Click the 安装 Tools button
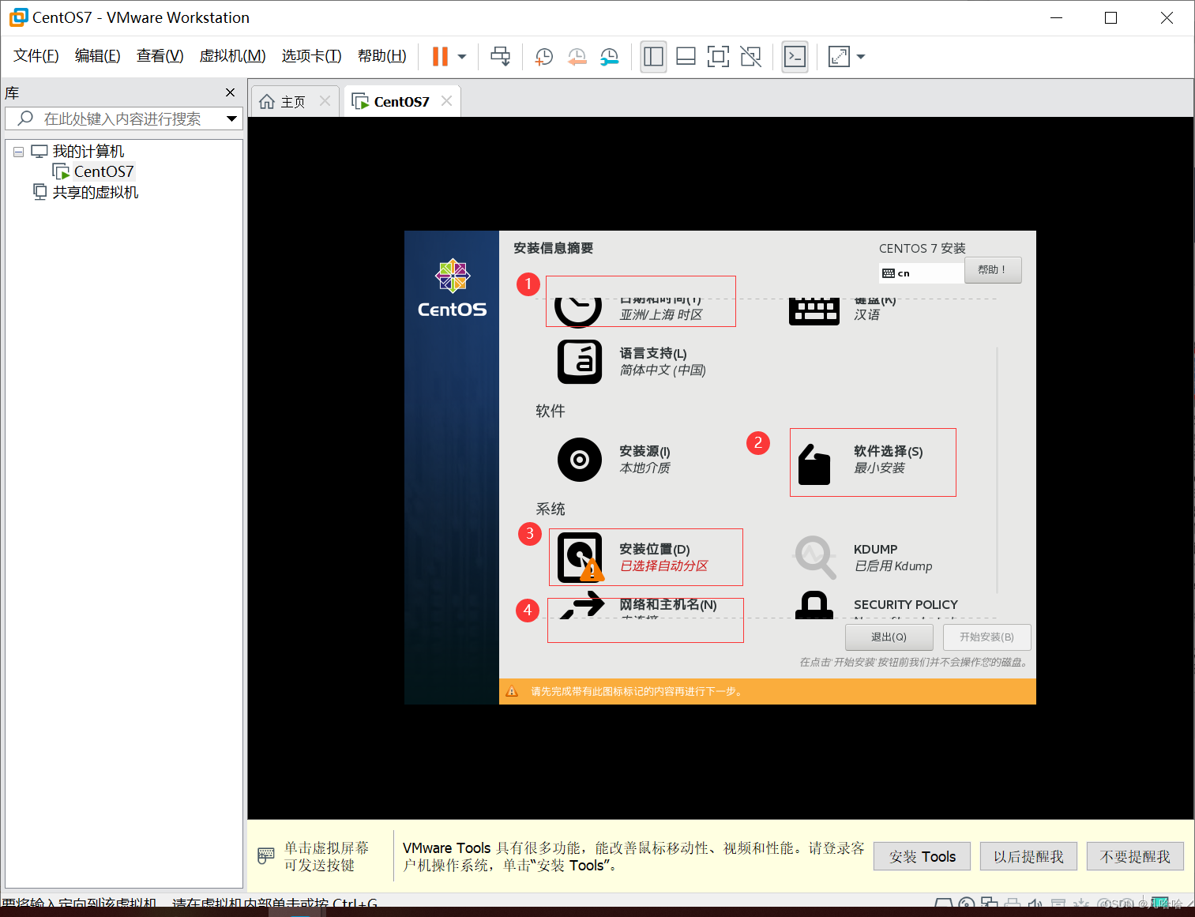Screen dimensions: 1195x917 pos(921,855)
